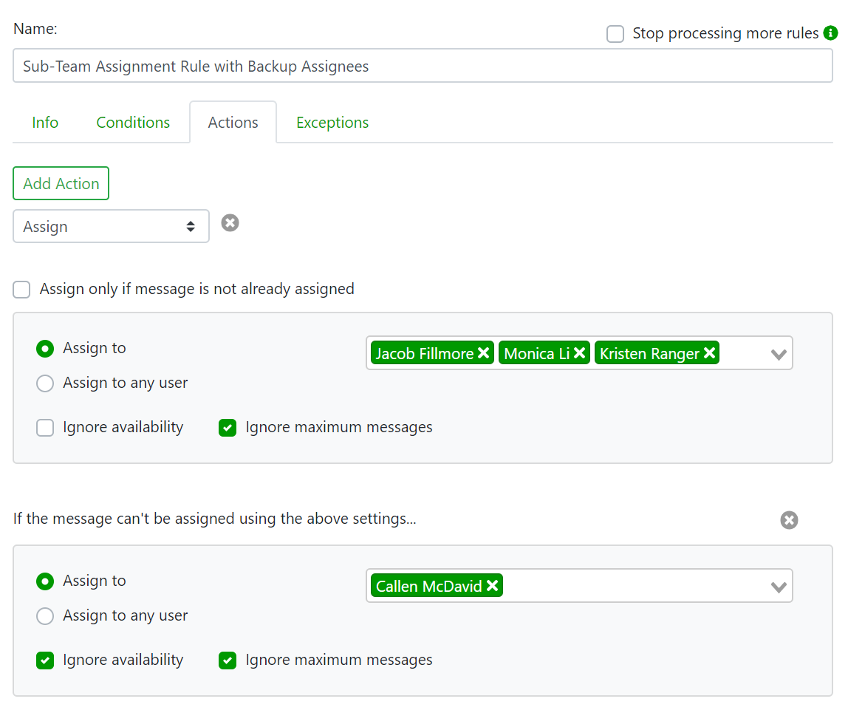848x710 pixels.
Task: Select Assign to any user in first section
Action: [45, 383]
